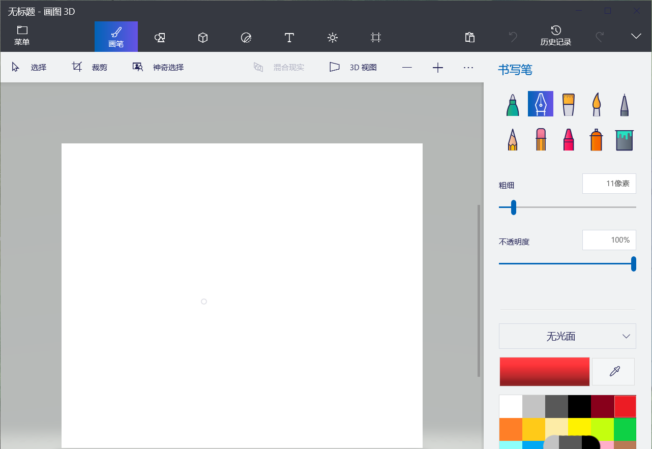
Task: Choose the lime green color swatch
Action: coord(602,429)
